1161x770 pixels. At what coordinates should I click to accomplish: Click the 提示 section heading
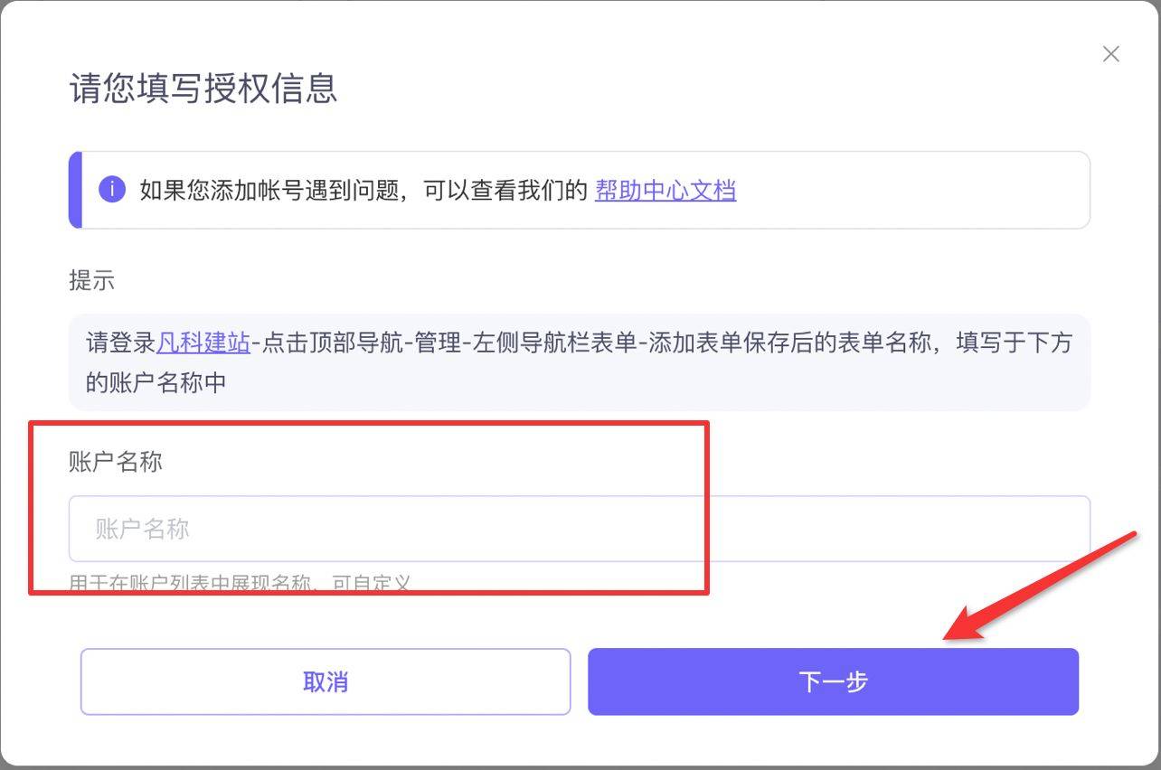[91, 280]
